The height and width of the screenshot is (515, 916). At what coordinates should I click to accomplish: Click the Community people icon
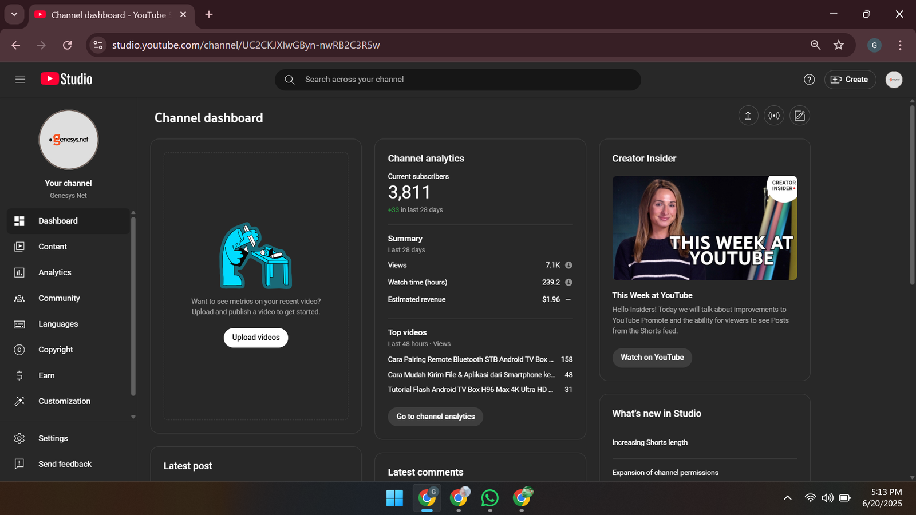[19, 298]
